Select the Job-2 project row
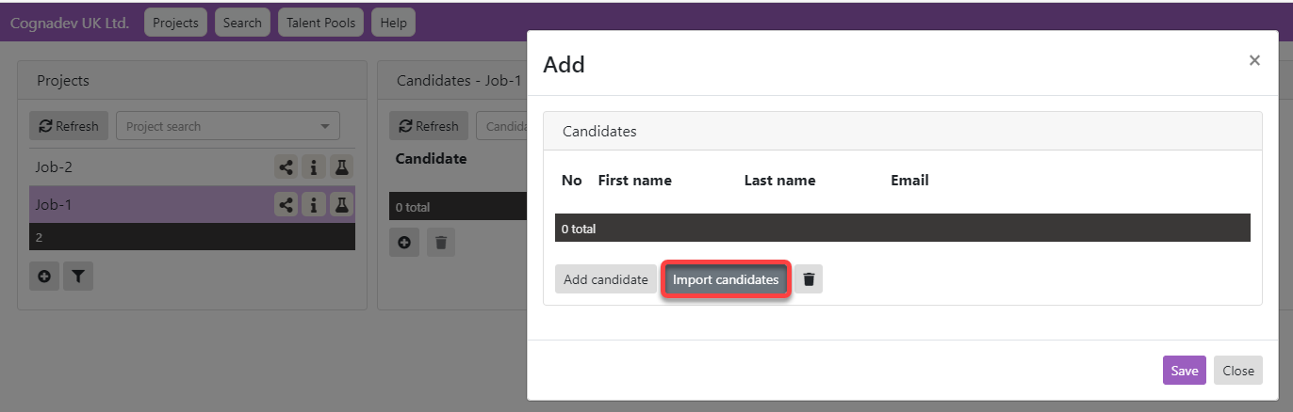Screen dimensions: 1293x412 point(192,167)
